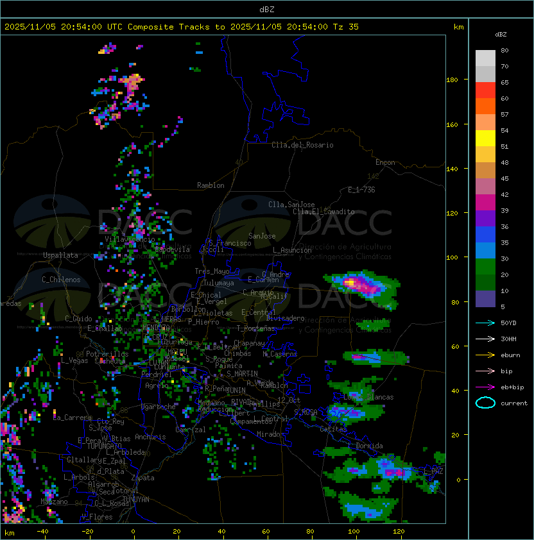Select the tan 45–48 dBZ swatch

(485, 170)
